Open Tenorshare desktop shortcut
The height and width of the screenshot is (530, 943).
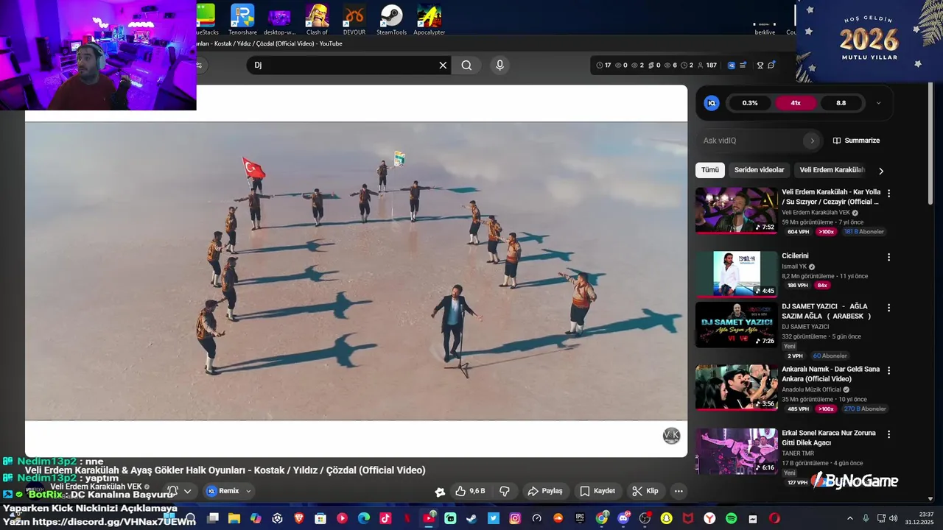[x=242, y=19]
